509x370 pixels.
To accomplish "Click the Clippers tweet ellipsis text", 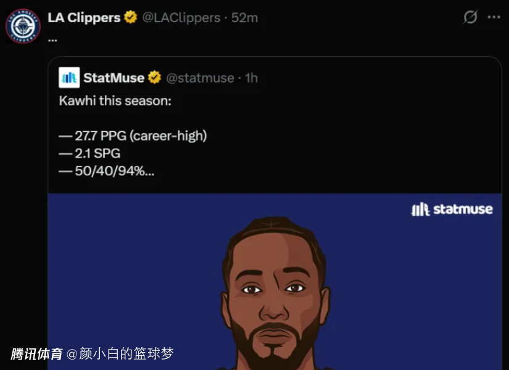I will tap(52, 40).
